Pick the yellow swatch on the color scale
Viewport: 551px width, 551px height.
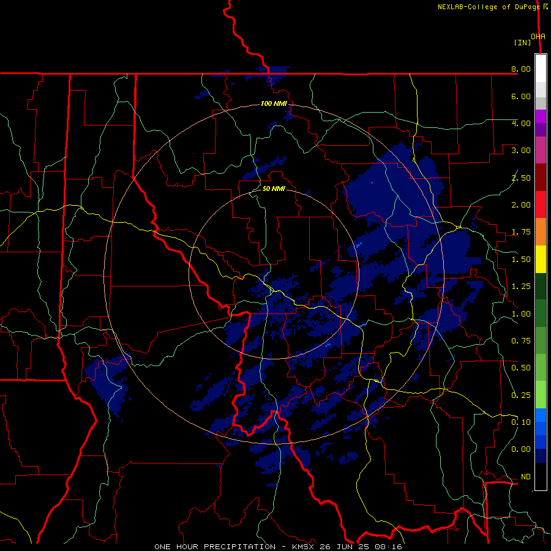[x=541, y=260]
